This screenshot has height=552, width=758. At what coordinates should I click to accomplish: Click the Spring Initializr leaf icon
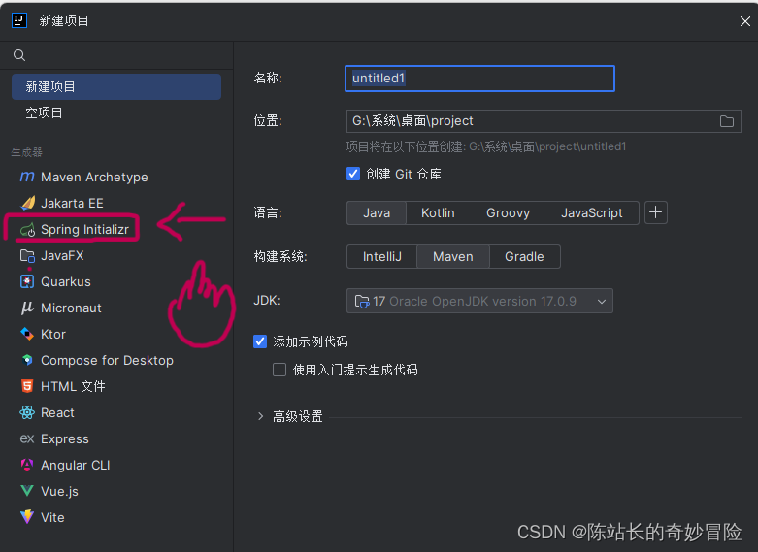click(x=27, y=230)
